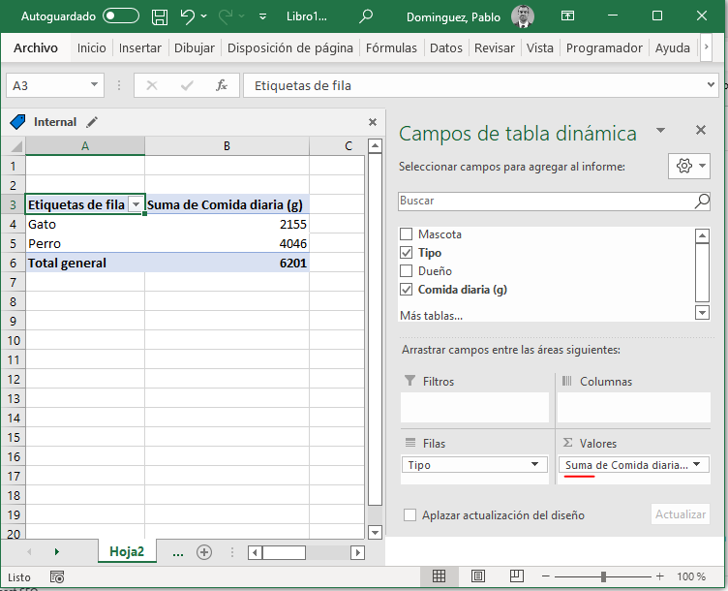The height and width of the screenshot is (591, 728).
Task: Click the Suma de Comida diaria header cell
Action: [x=227, y=204]
